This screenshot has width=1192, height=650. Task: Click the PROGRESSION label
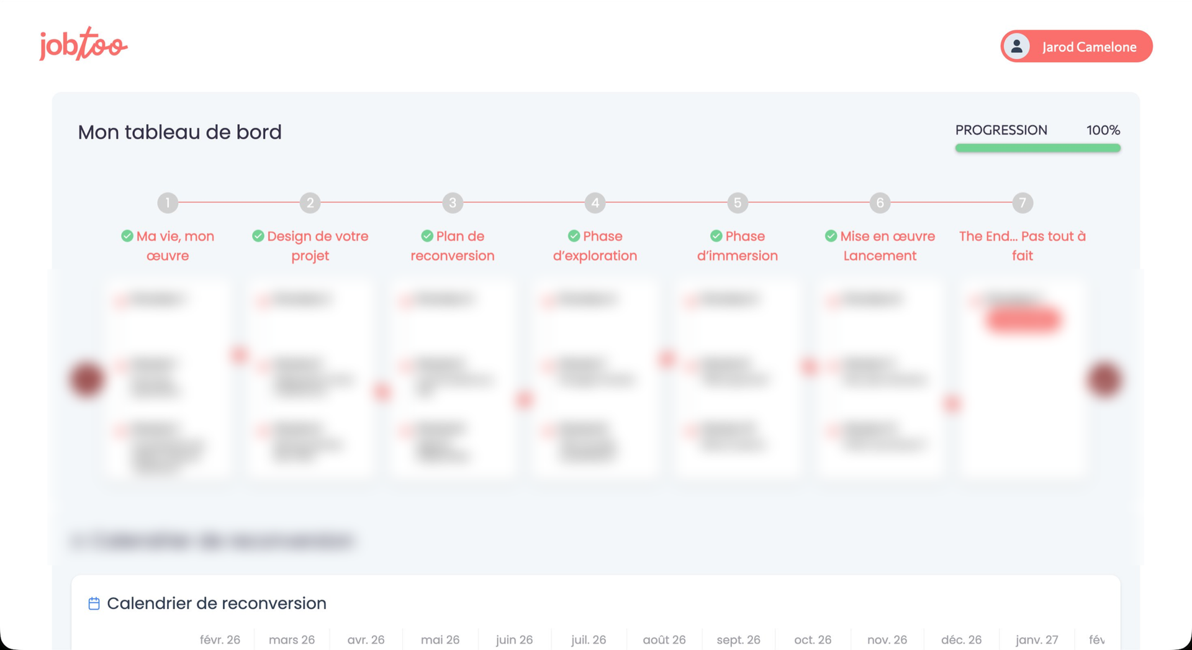1001,130
